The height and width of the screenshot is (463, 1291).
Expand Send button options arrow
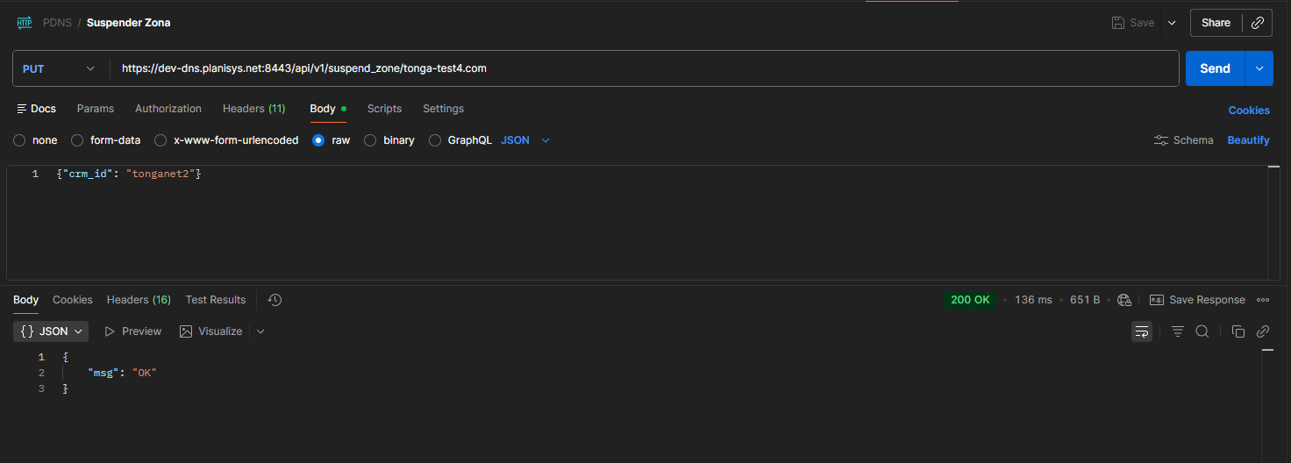(x=1259, y=68)
